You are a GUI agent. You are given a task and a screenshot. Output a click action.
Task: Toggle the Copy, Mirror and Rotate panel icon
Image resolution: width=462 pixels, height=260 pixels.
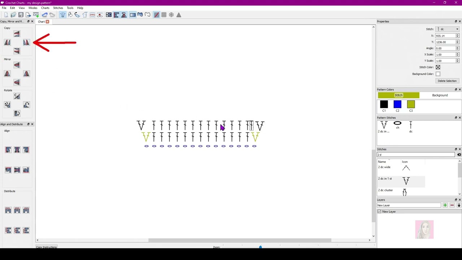[x=124, y=15]
